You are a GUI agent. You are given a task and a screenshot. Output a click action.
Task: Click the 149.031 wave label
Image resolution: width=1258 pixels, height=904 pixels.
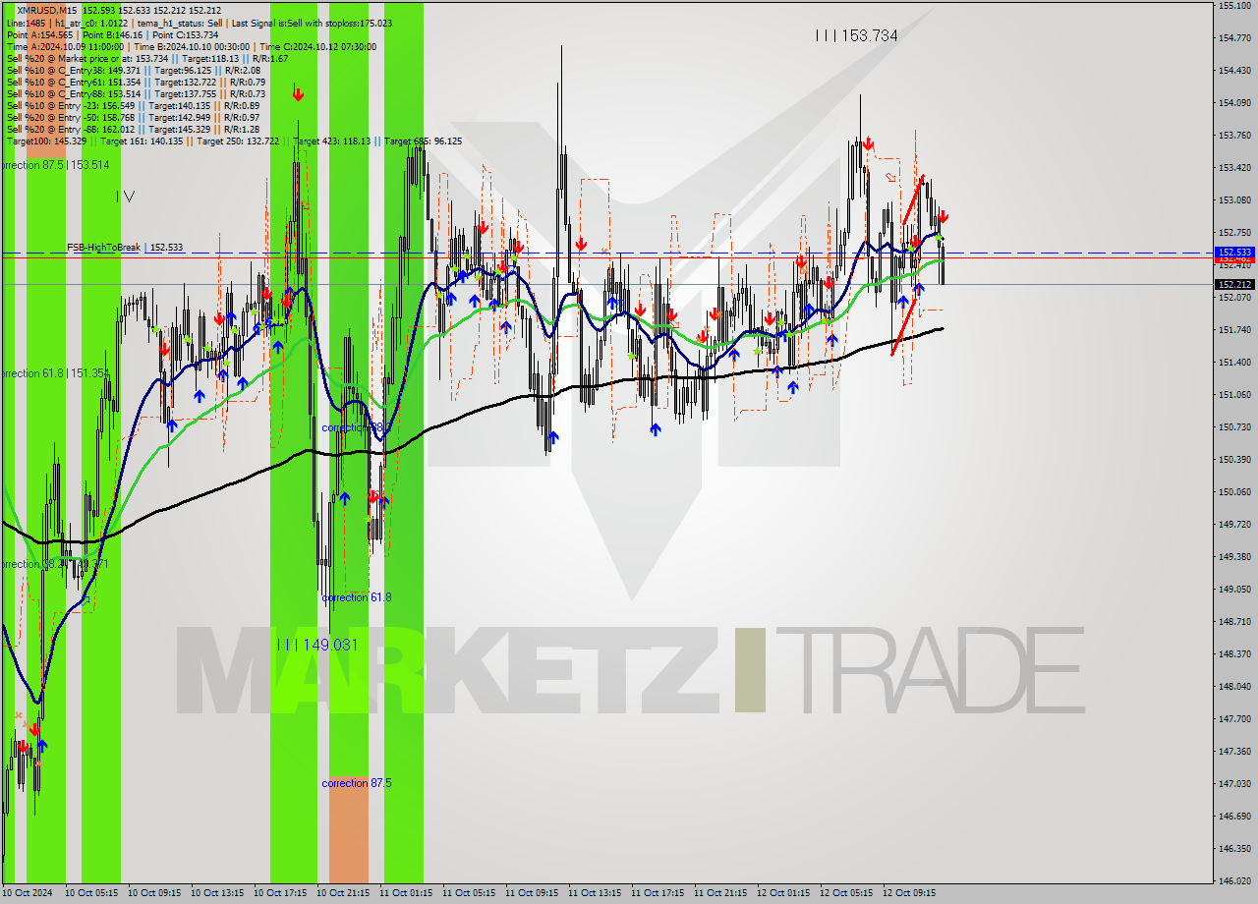(x=316, y=645)
